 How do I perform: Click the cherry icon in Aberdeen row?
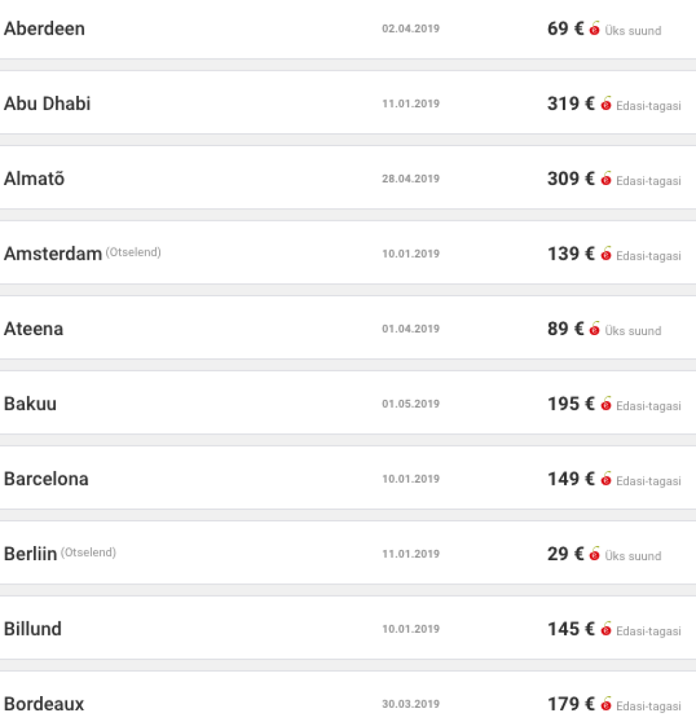595,29
